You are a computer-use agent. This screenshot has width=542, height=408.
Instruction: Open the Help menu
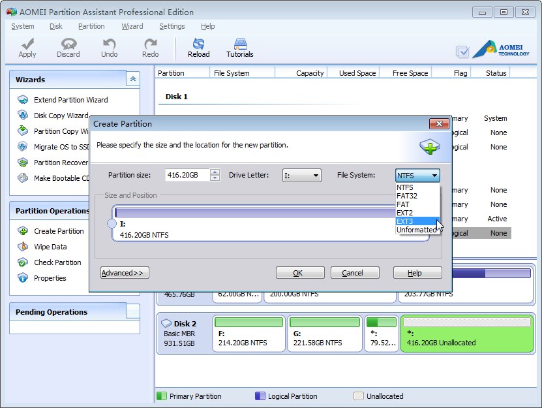point(208,26)
